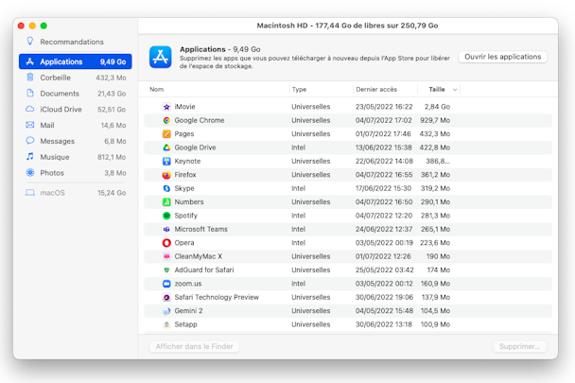The width and height of the screenshot is (575, 383).
Task: Click the Safari Technology Preview icon
Action: pos(166,297)
